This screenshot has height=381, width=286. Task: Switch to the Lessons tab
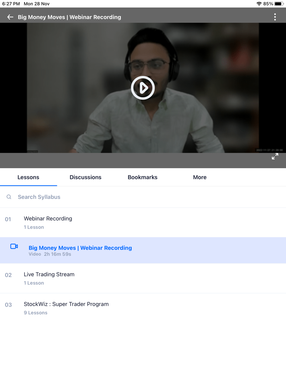[28, 177]
